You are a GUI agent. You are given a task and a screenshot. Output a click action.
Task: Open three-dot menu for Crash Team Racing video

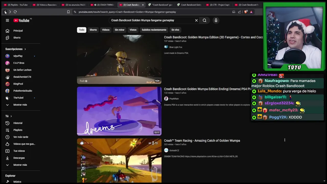point(285,140)
